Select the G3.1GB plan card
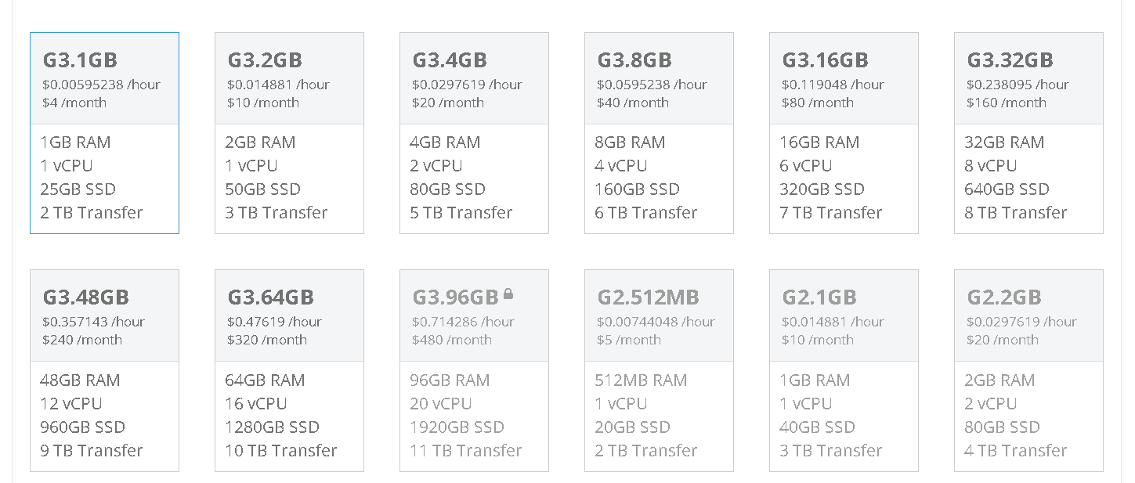1135x483 pixels. (104, 133)
